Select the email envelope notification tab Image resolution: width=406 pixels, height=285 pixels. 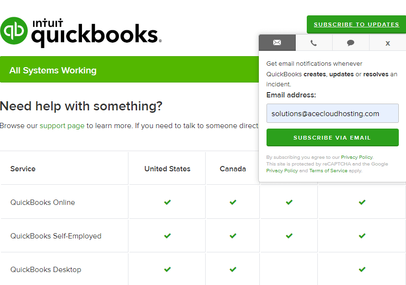pyautogui.click(x=277, y=43)
